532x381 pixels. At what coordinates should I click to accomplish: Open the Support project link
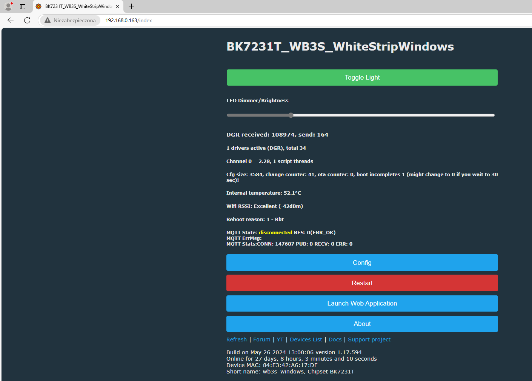(x=369, y=340)
